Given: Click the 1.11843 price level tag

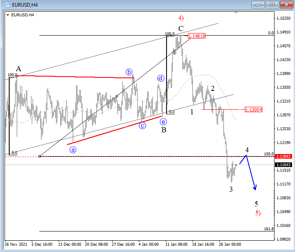Looking at the screenshot, I should [284, 157].
